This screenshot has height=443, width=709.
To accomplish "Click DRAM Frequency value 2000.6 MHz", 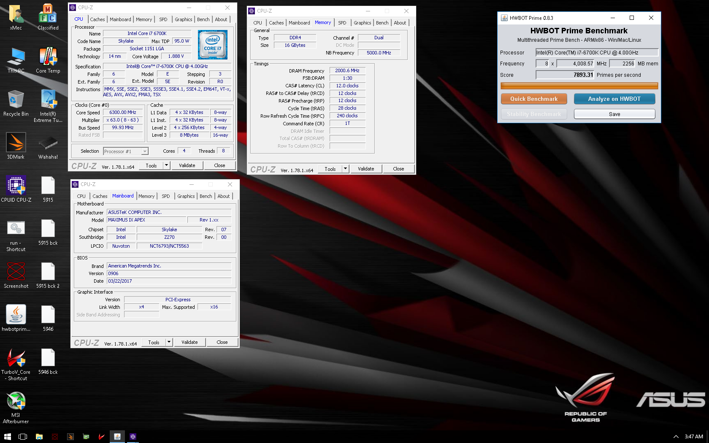I will [347, 71].
